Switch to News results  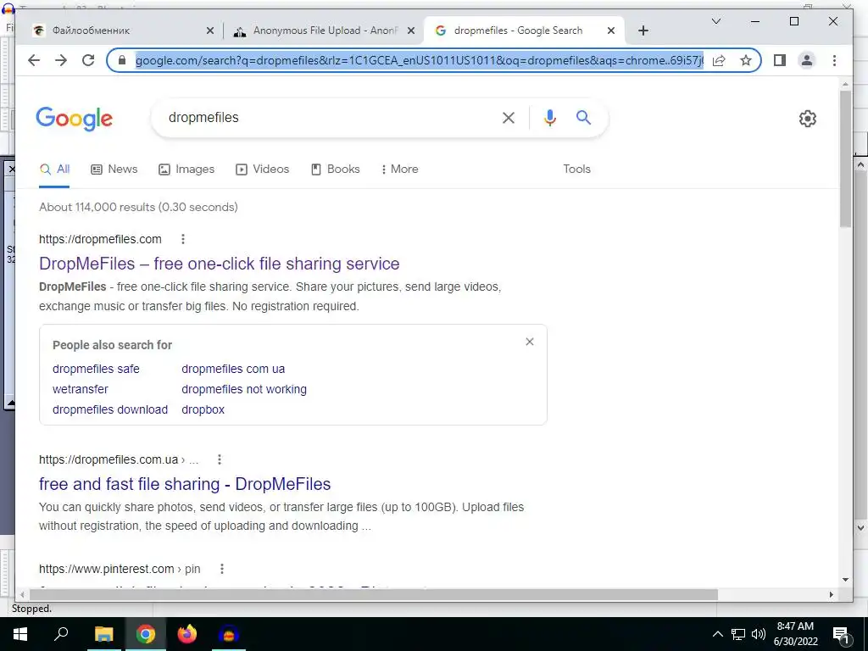coord(114,170)
